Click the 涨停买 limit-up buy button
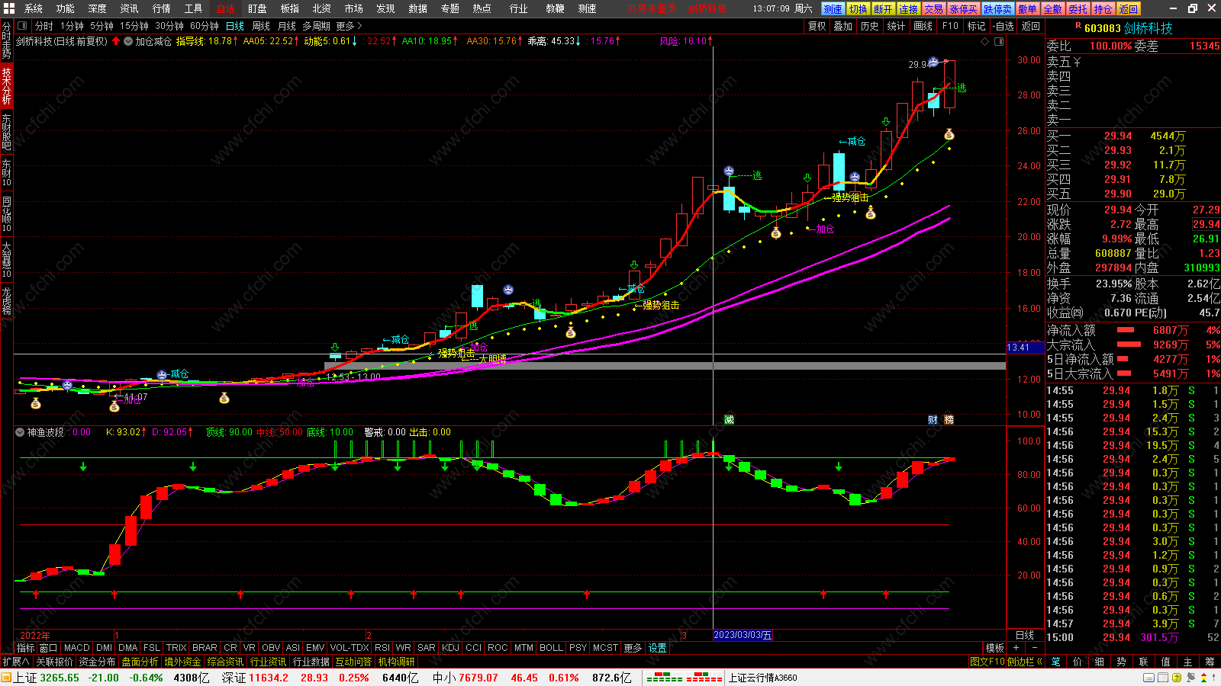Screen dimensions: 1221x686 point(963,9)
